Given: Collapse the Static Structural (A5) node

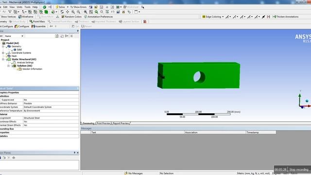Looking at the screenshot, I should [x=3, y=59].
